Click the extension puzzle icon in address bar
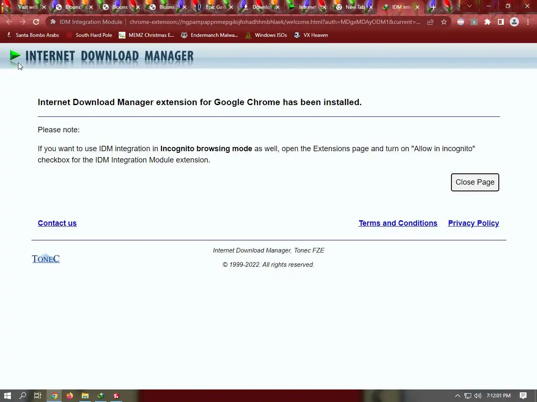Image resolution: width=537 pixels, height=402 pixels. 53,22
